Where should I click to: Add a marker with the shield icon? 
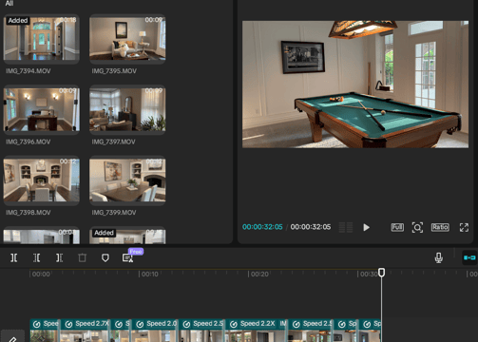click(x=105, y=257)
